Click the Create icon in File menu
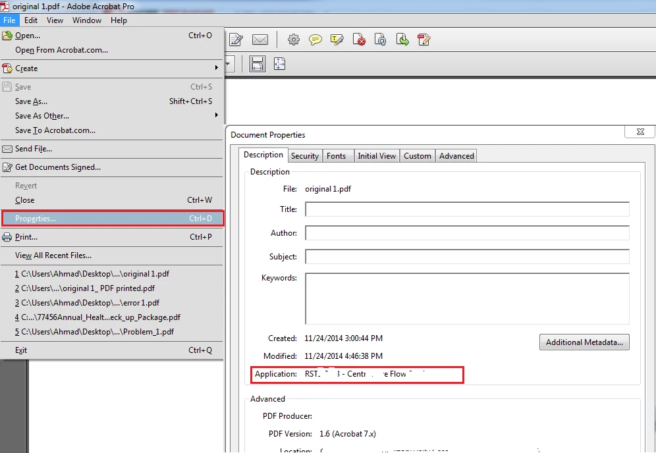Screen dimensions: 656x453 pos(7,68)
